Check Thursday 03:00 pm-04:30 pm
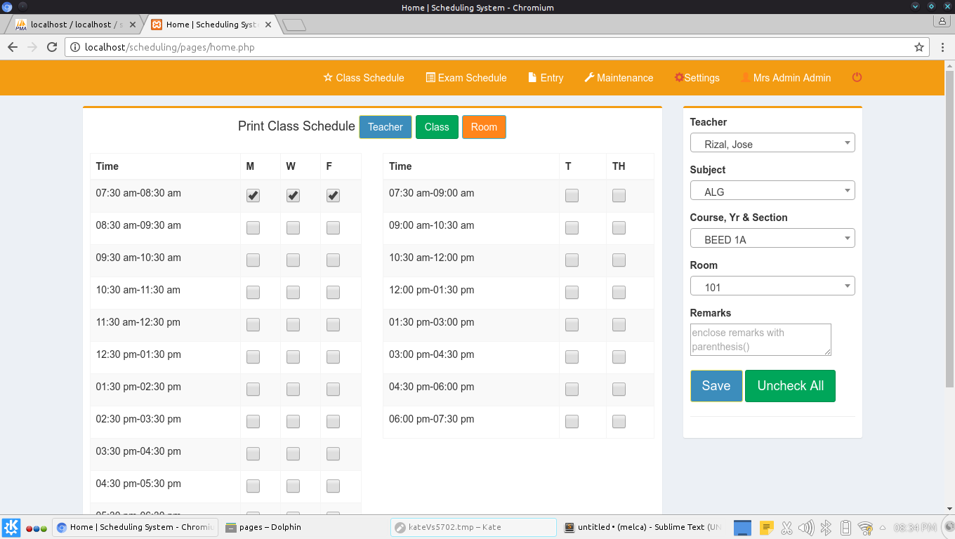 [x=619, y=357]
